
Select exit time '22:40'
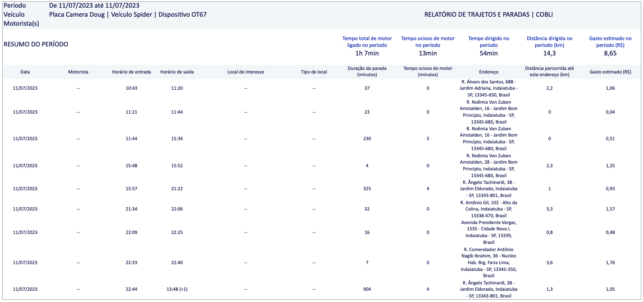(177, 262)
